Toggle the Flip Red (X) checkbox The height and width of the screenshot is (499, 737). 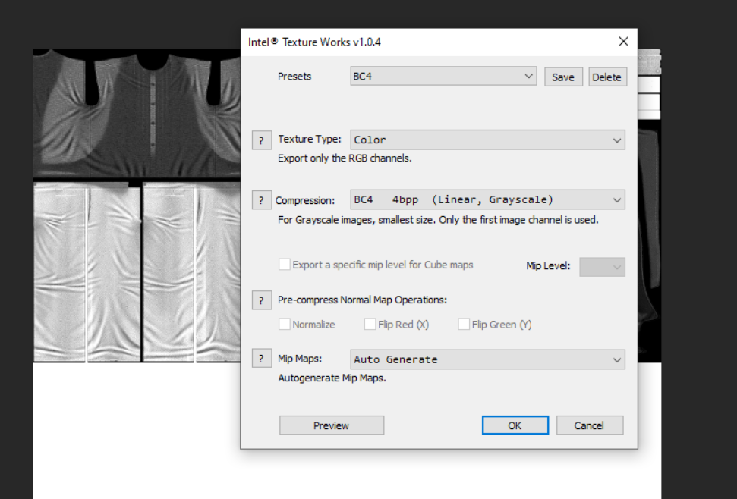pos(370,324)
